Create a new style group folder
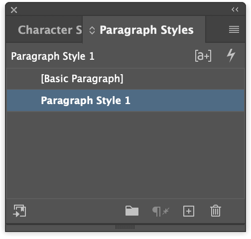Image resolution: width=251 pixels, height=239 pixels. click(132, 211)
